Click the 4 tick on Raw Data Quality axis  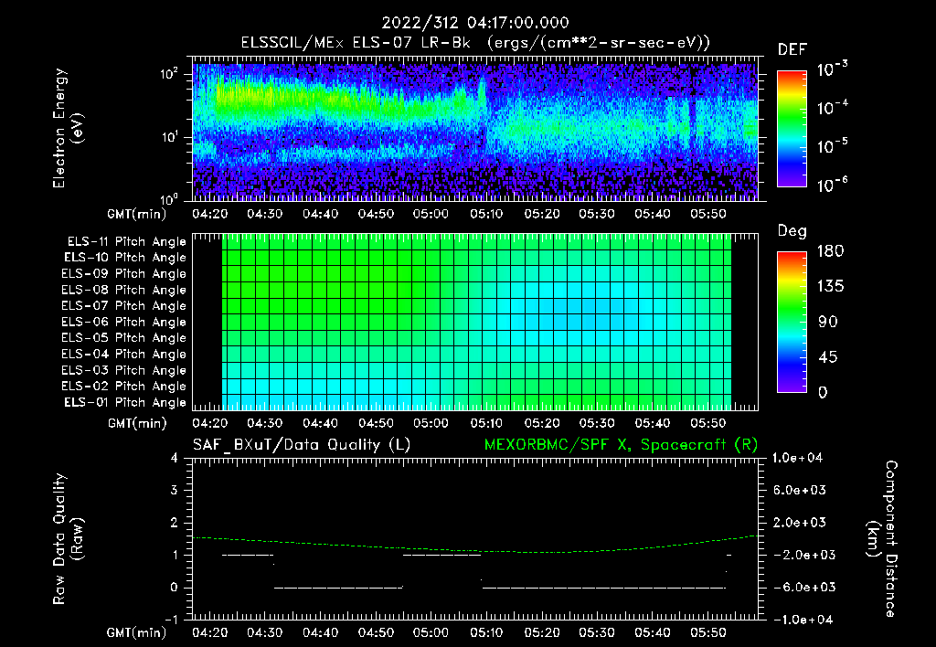(x=175, y=458)
